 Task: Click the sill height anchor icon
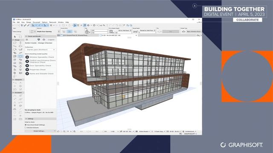111,32
